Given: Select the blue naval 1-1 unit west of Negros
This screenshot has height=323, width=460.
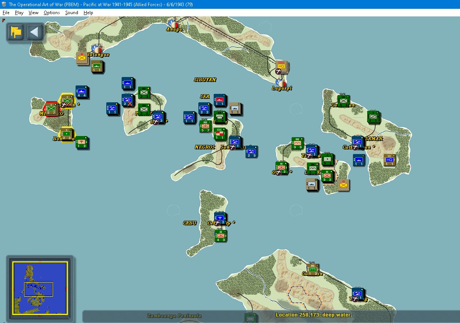Looking at the screenshot, I should [x=190, y=117].
